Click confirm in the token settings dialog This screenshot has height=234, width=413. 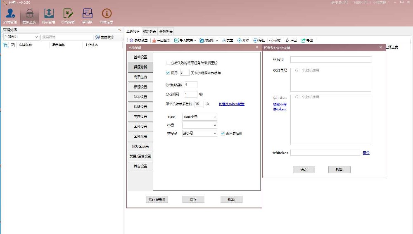click(x=304, y=170)
